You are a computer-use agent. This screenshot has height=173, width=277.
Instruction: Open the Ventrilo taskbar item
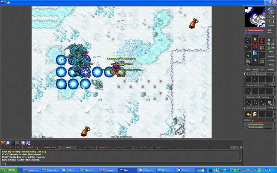(185, 170)
